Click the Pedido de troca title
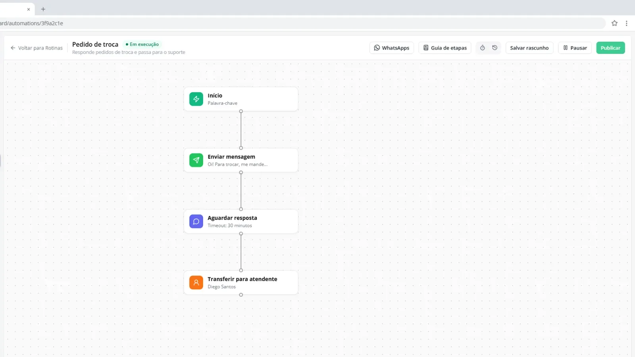Viewport: 635px width, 357px height. tap(95, 44)
